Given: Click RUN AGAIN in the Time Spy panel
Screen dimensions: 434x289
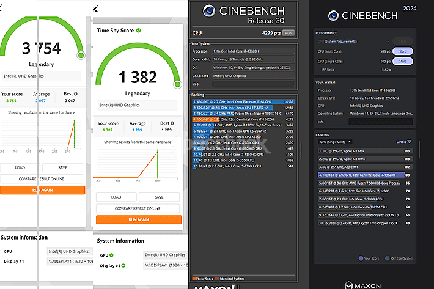Looking at the screenshot, I should (139, 219).
